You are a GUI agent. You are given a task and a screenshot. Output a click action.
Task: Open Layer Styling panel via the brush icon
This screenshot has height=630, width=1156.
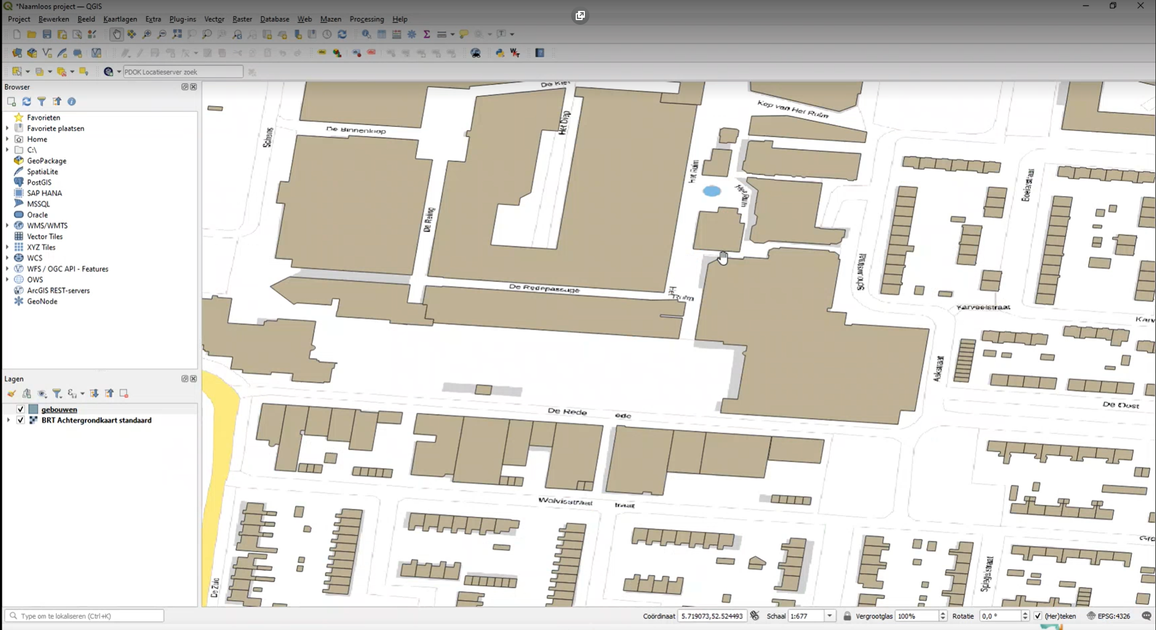pyautogui.click(x=11, y=393)
